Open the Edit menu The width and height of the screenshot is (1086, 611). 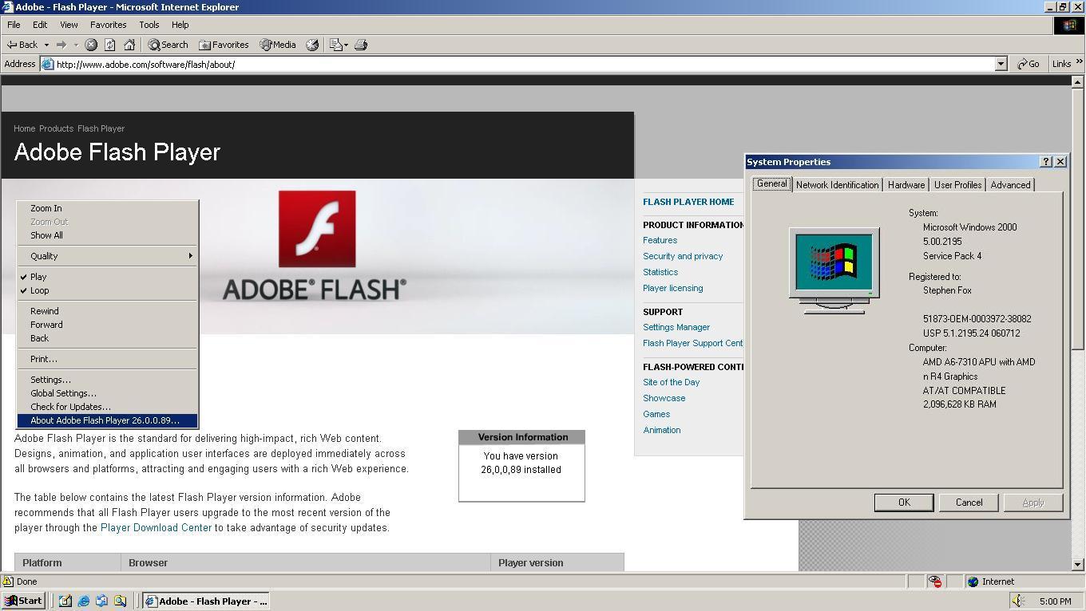(40, 25)
